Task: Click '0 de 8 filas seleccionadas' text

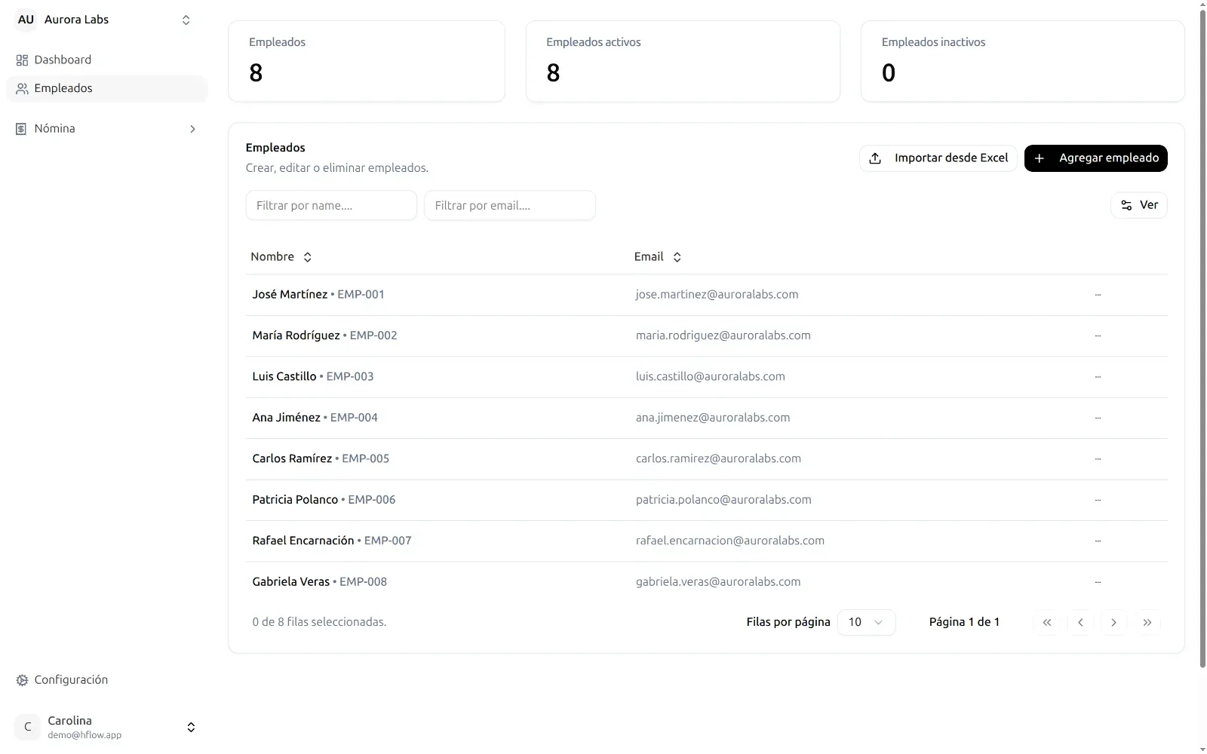Action: click(x=319, y=622)
